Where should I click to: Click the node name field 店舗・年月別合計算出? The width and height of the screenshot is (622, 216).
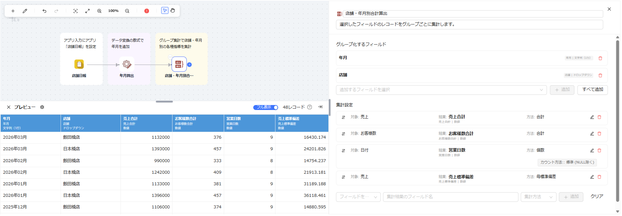pos(473,14)
